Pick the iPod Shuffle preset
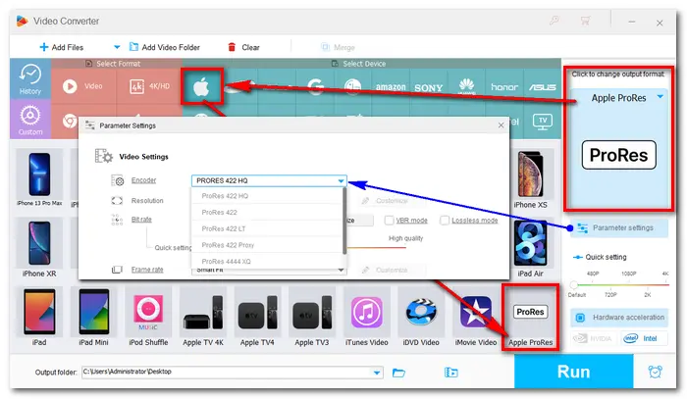 (x=148, y=317)
